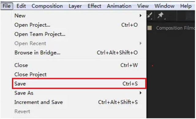The height and width of the screenshot is (119, 196).
Task: Open the File menu
Action: tap(7, 6)
